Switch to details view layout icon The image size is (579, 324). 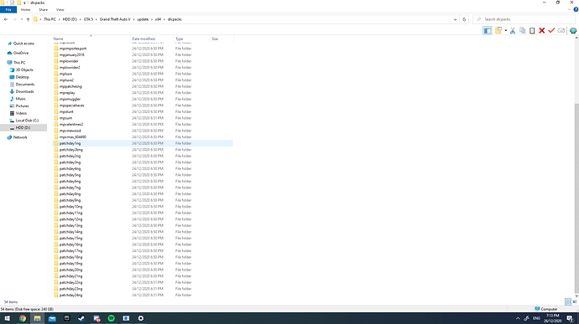click(x=568, y=302)
